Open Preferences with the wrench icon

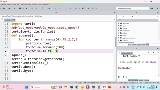pyautogui.click(x=88, y=8)
